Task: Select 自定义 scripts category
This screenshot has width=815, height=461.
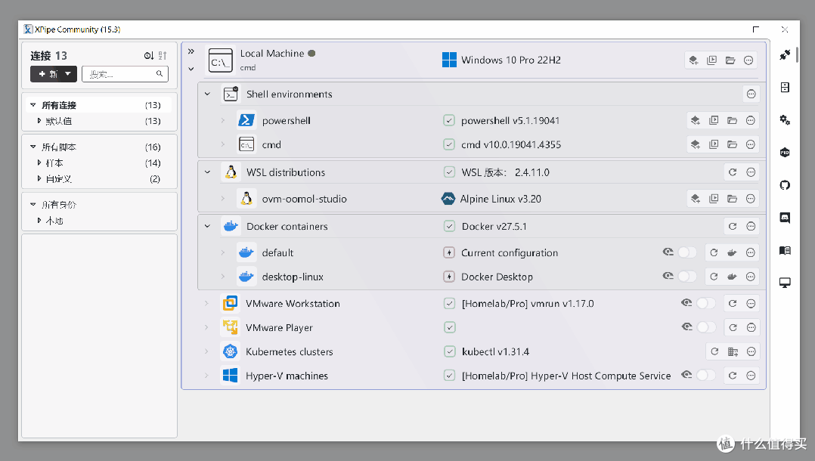Action: pyautogui.click(x=99, y=179)
